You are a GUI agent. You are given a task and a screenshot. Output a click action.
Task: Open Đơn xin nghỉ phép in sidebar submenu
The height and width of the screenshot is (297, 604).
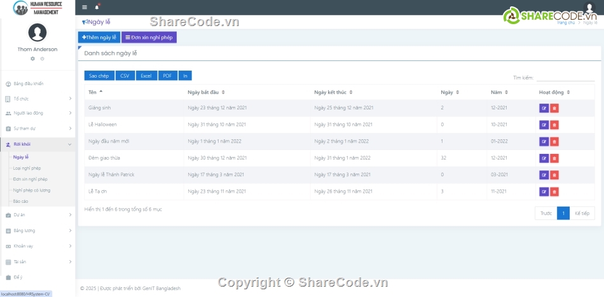pos(31,179)
